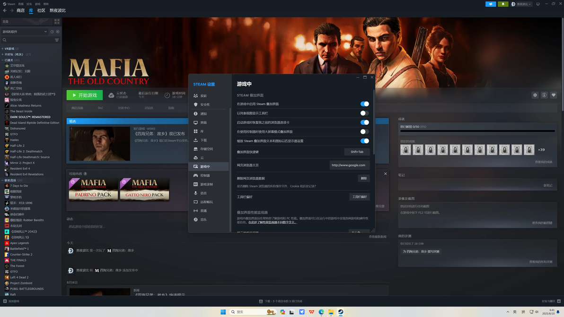Open the 工具栏偏好 toolbar preferences button
564x317 pixels.
(359, 197)
